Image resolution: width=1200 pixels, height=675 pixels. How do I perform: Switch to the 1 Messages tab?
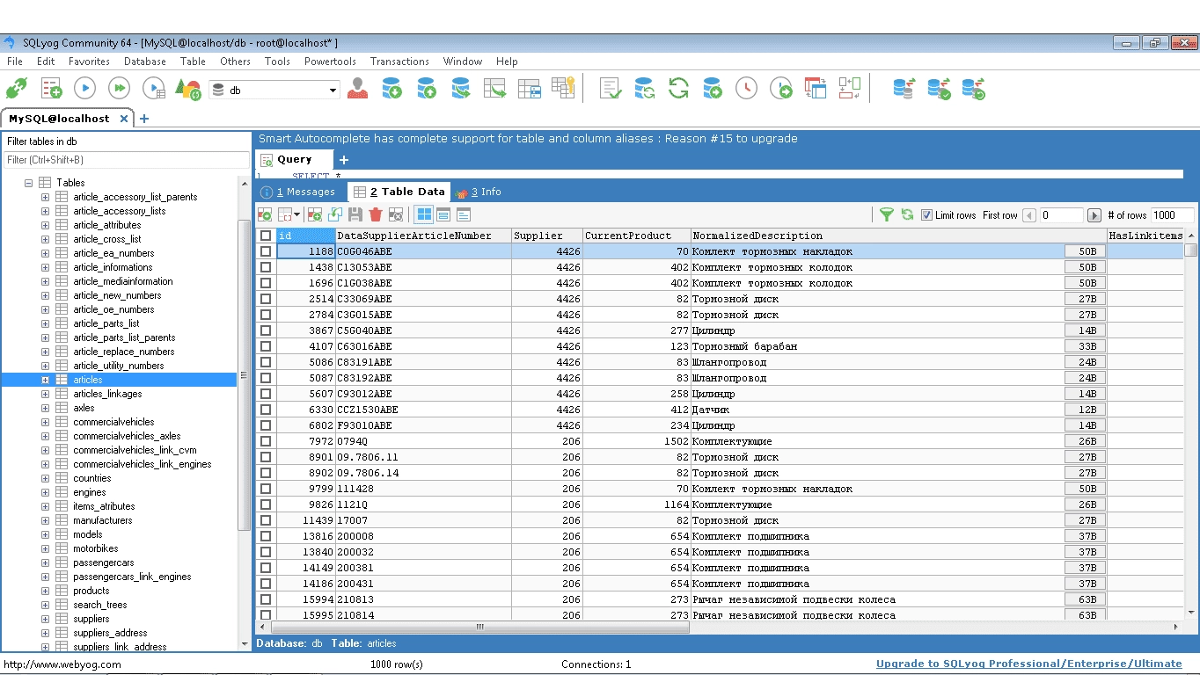(x=299, y=192)
